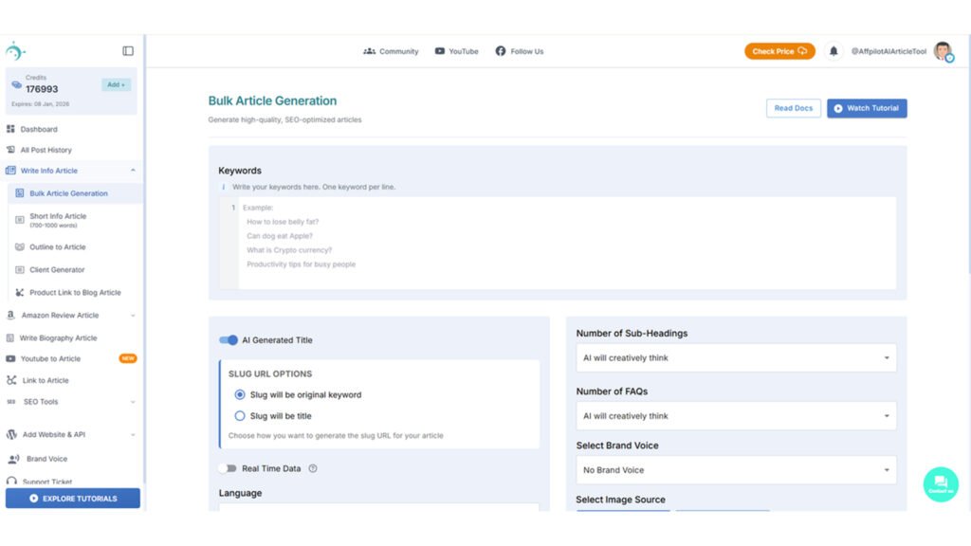Screen dimensions: 971x546
Task: Expand the Select Brand Voice dropdown
Action: click(x=736, y=470)
